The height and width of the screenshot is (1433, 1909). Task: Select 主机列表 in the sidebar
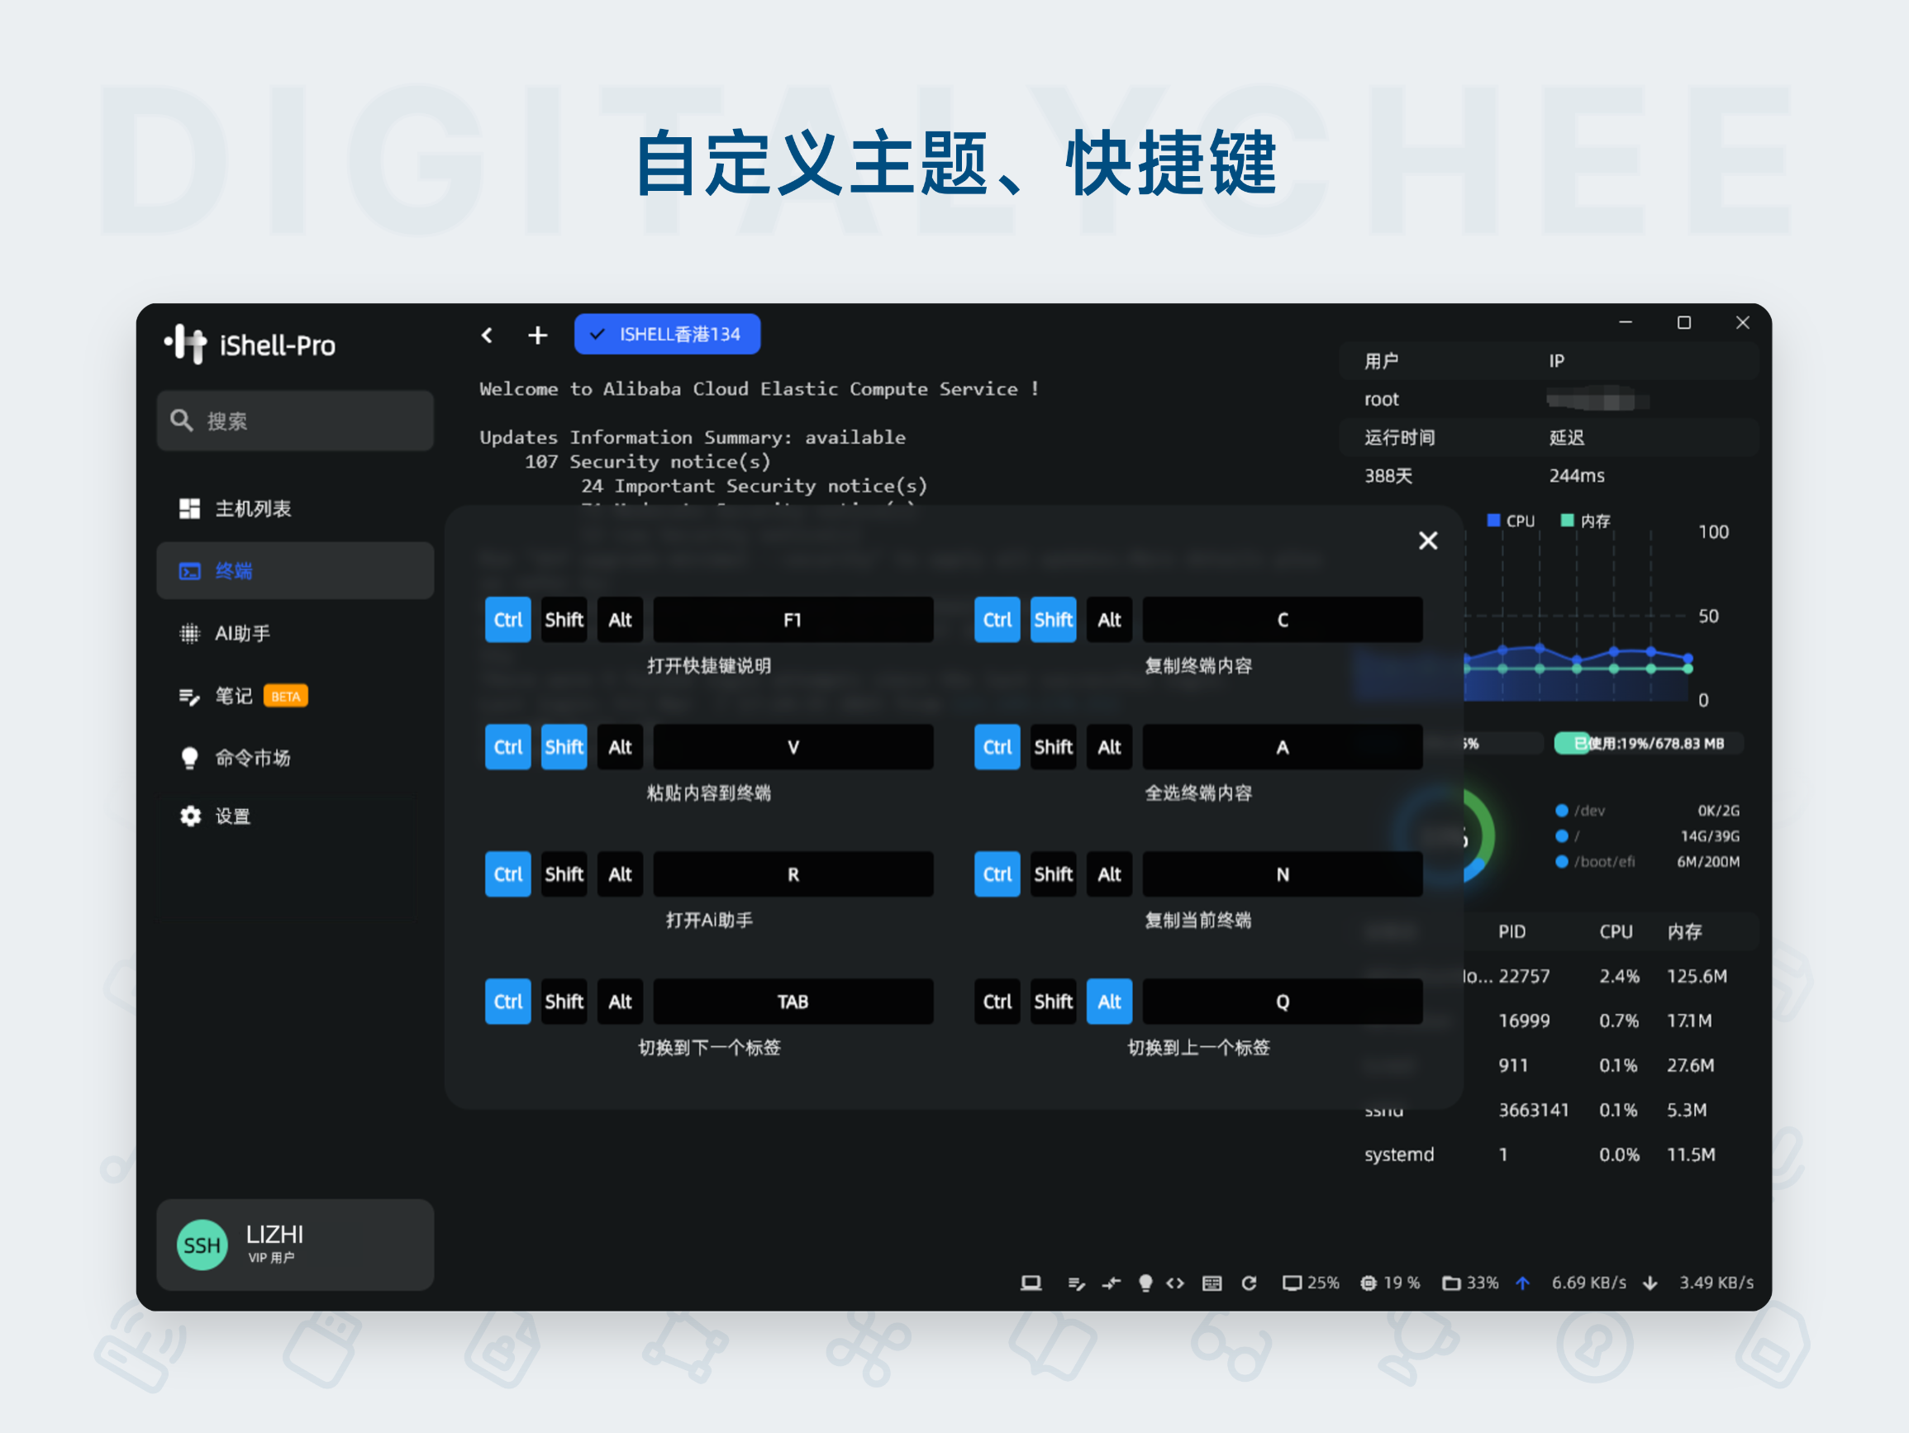click(255, 508)
